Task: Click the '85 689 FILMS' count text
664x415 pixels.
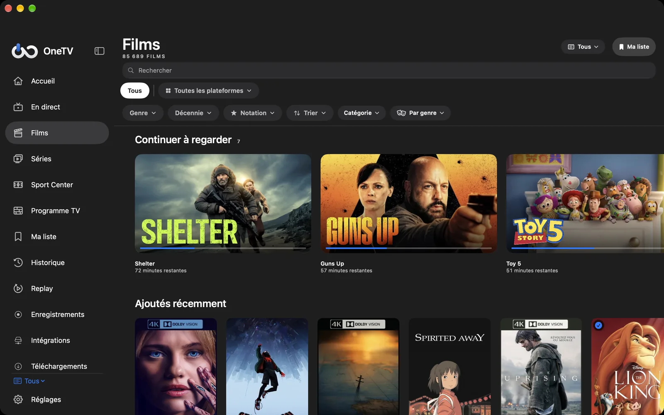Action: [x=144, y=56]
